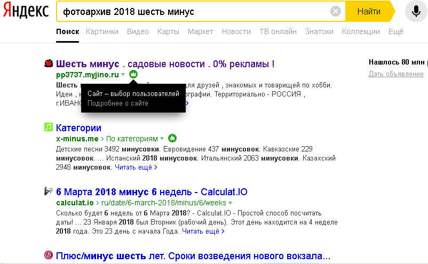428x264 pixels.
Task: Open the x-minus.me domain link
Action: 77,139
